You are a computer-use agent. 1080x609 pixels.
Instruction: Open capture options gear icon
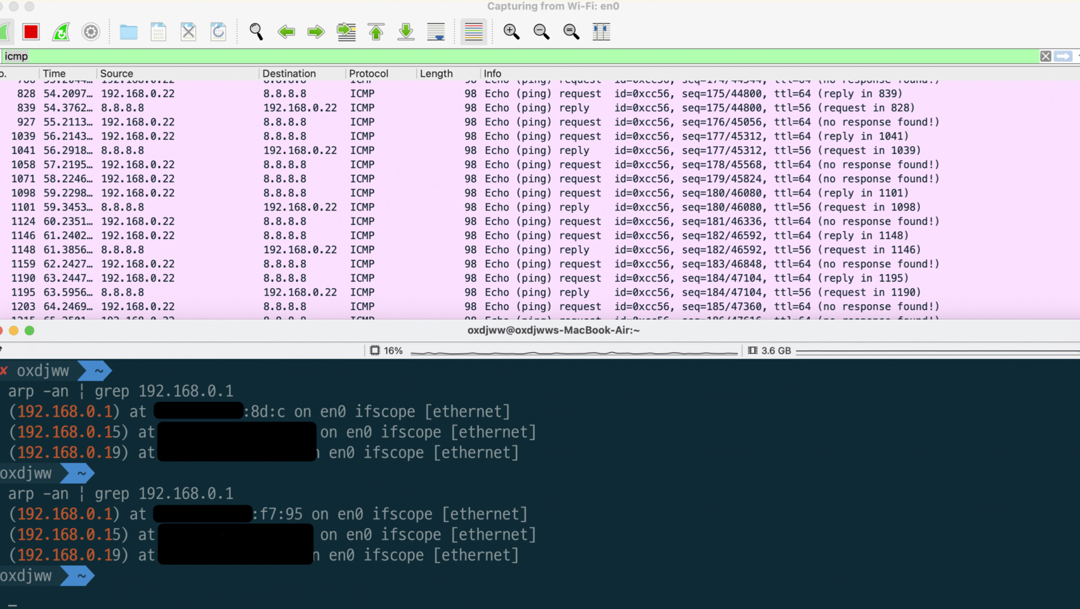91,32
